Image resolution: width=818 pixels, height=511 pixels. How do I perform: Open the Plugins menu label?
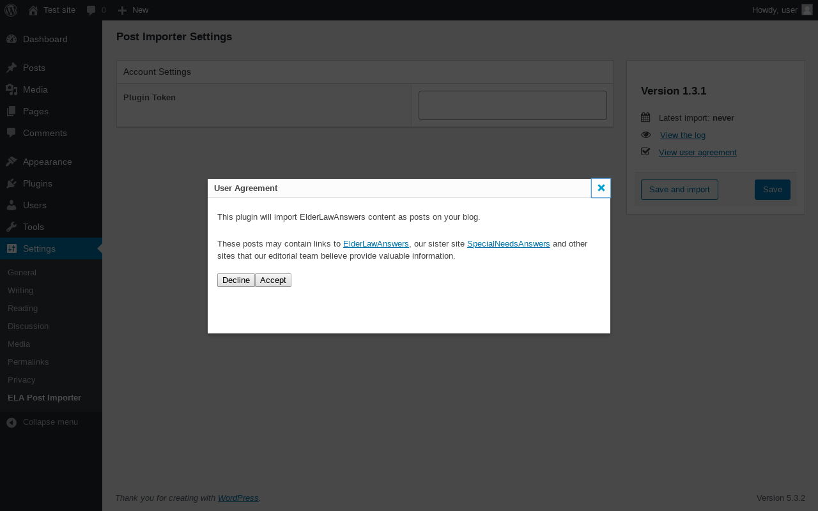pyautogui.click(x=38, y=183)
